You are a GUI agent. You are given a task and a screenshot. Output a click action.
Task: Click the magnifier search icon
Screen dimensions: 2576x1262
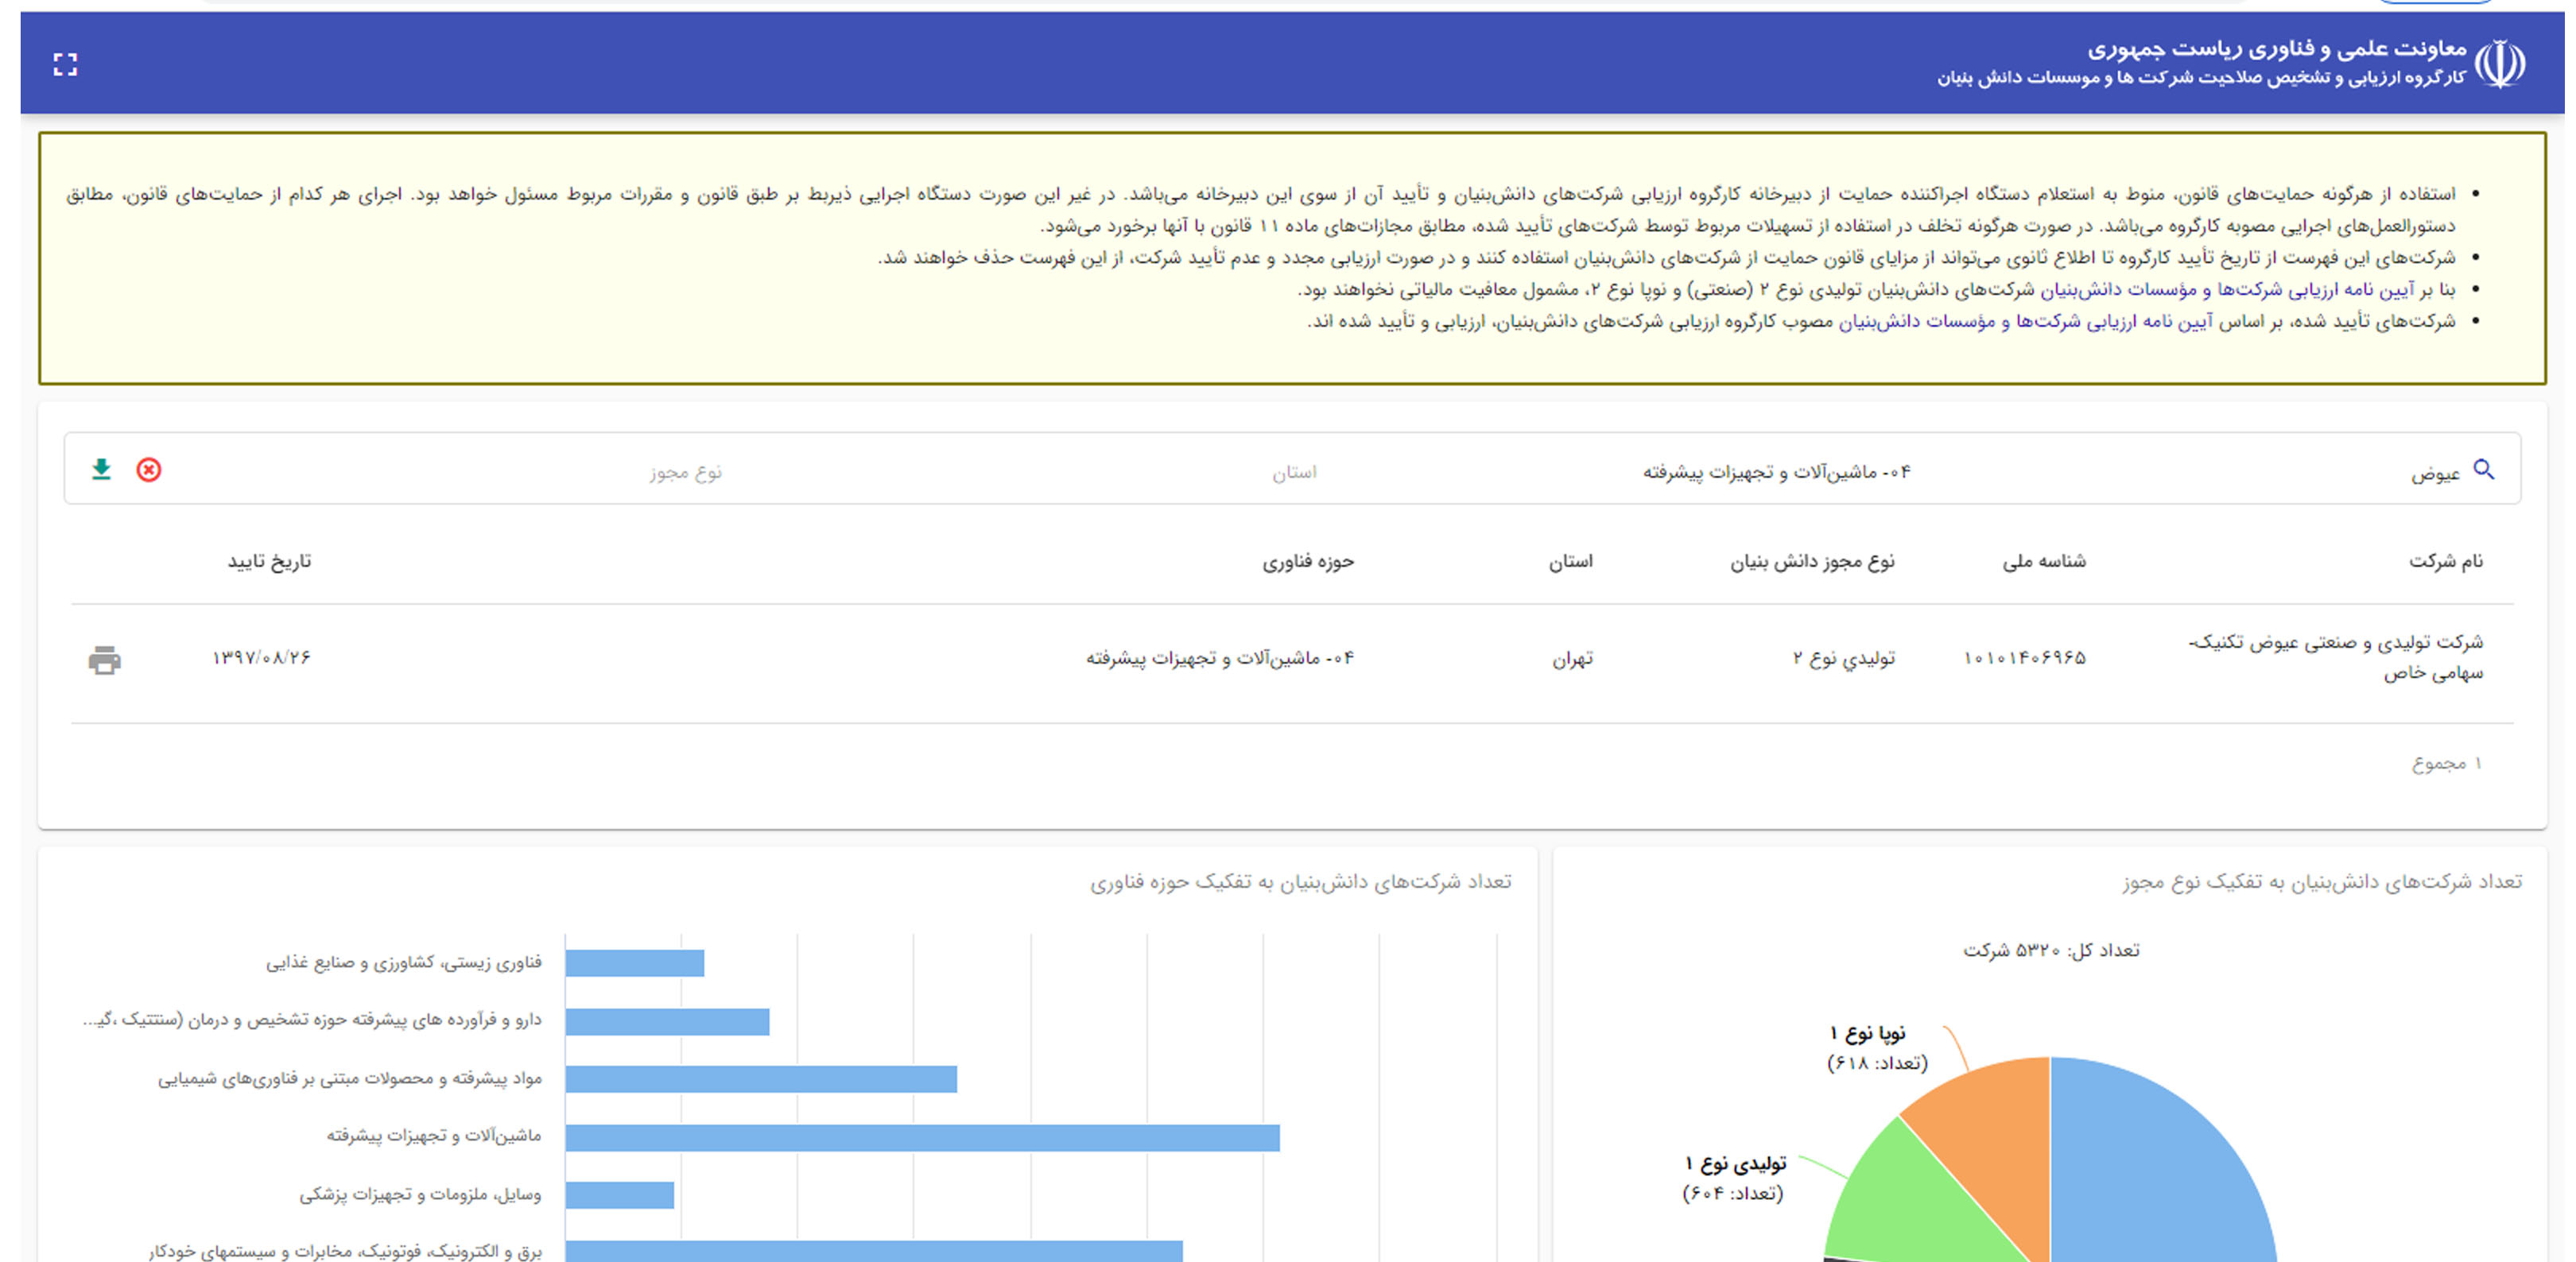(2484, 469)
